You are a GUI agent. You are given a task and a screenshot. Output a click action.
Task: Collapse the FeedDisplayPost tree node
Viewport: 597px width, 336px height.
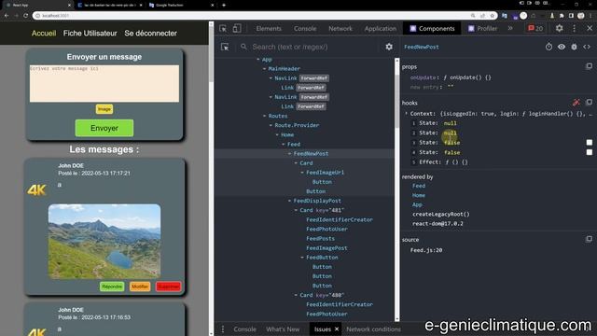click(290, 201)
